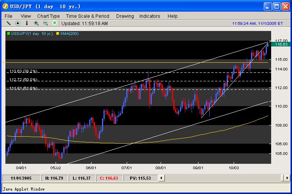
Task: Click the 115.00 price axis label
Action: click(281, 59)
